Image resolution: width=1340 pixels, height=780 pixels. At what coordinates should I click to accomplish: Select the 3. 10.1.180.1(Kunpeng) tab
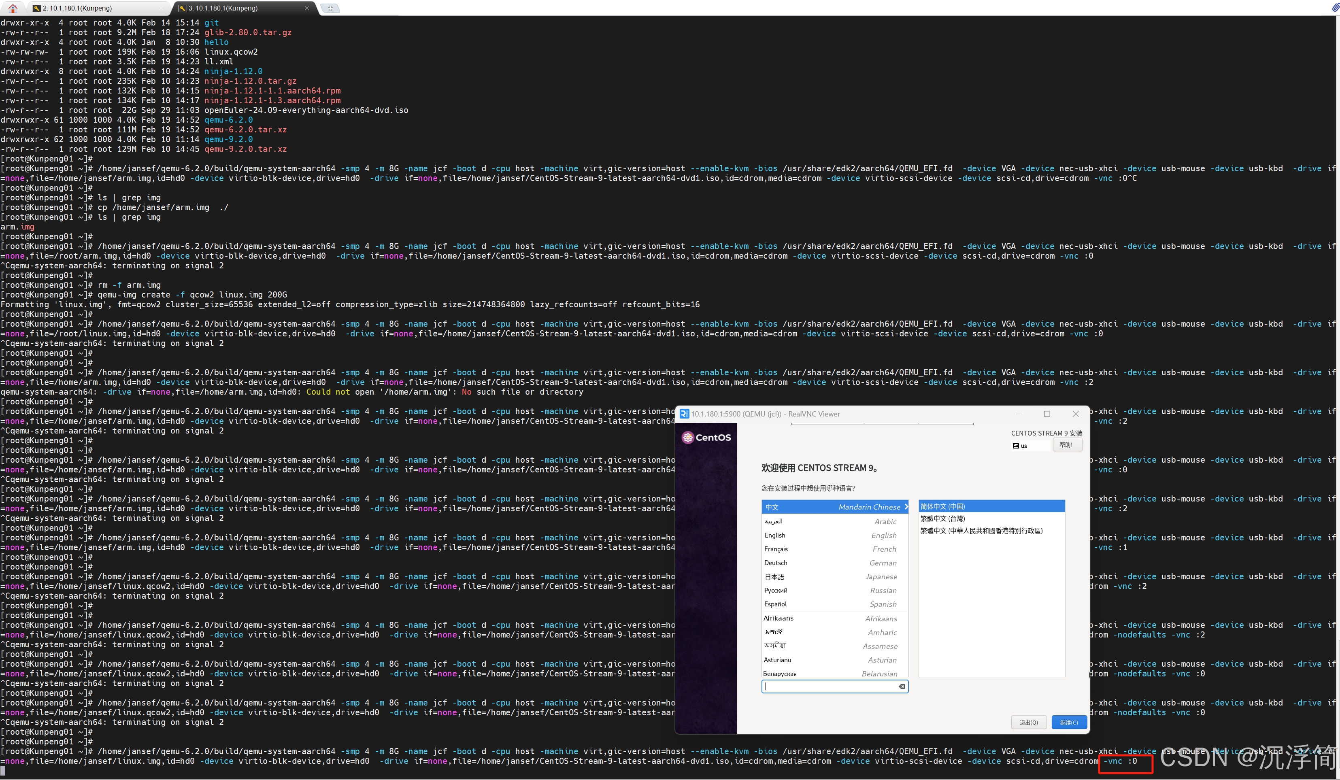[223, 8]
